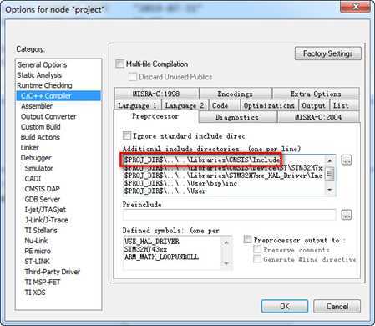The width and height of the screenshot is (375, 326).
Task: Enable Preprocessor output to file
Action: [x=247, y=239]
